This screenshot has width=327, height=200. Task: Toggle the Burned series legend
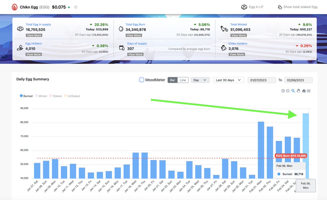26,96
